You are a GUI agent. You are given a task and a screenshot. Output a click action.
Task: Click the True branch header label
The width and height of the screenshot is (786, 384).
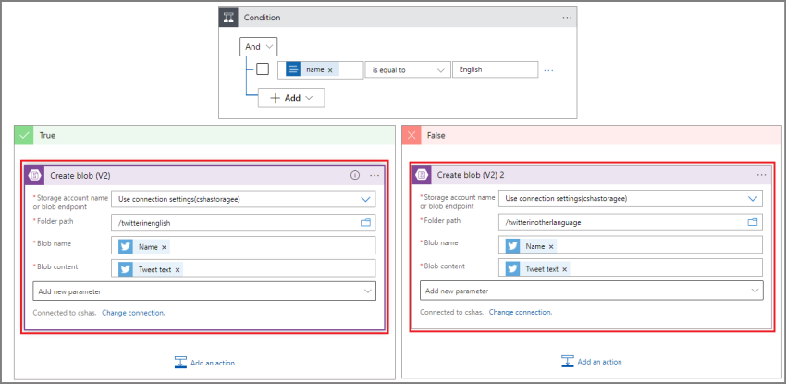coord(47,135)
